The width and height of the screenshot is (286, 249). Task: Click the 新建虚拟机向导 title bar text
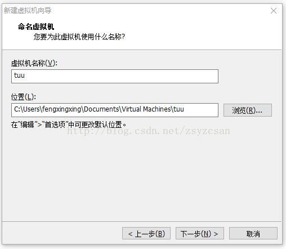pyautogui.click(x=28, y=11)
